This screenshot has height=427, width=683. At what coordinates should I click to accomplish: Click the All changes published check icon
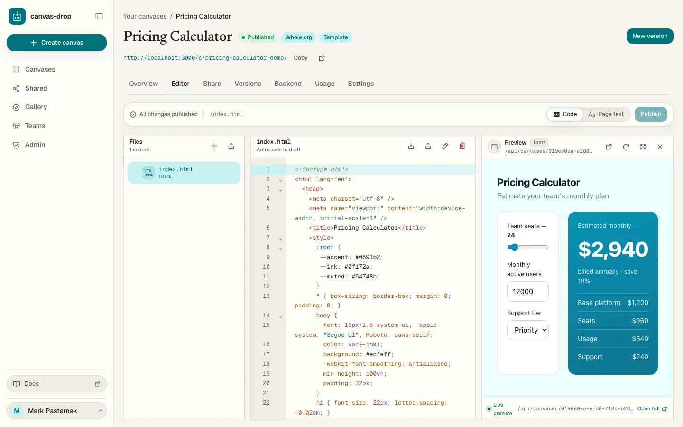tap(133, 114)
